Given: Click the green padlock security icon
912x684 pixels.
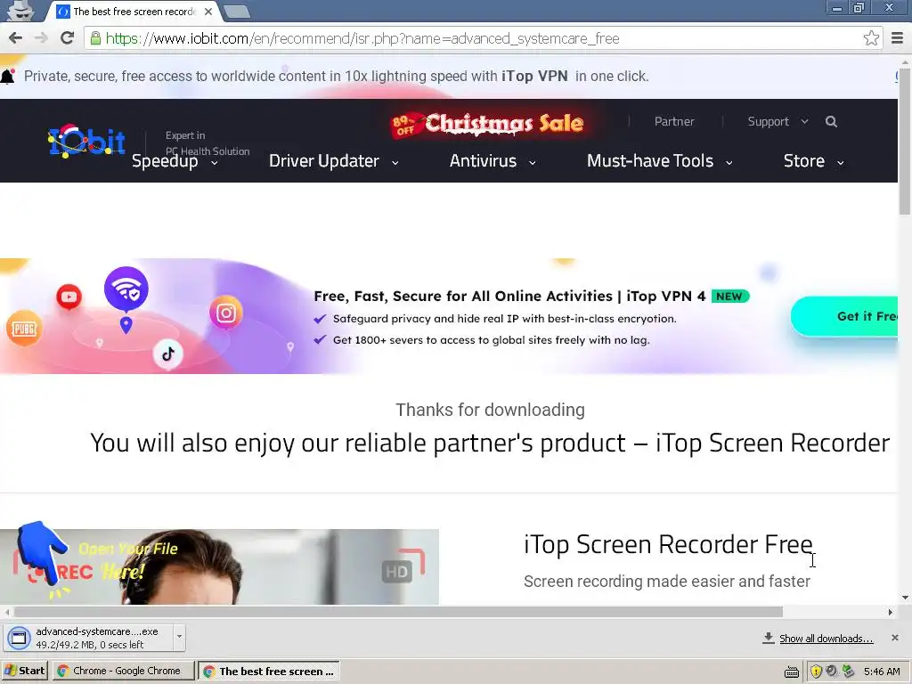Looking at the screenshot, I should [x=95, y=38].
